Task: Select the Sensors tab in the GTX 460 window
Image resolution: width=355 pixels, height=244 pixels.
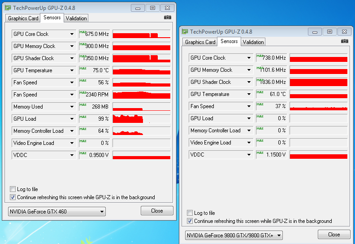Action: coord(52,17)
